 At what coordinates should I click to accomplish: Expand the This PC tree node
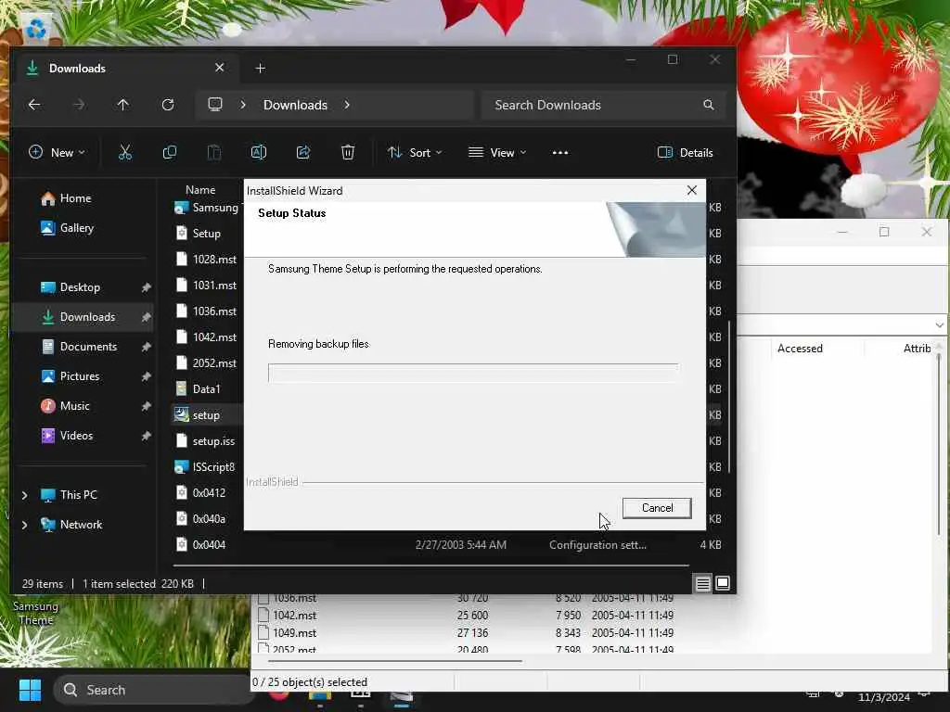tap(24, 495)
